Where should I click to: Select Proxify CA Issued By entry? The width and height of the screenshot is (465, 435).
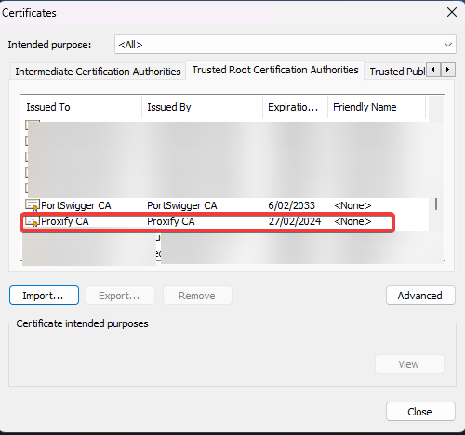171,221
